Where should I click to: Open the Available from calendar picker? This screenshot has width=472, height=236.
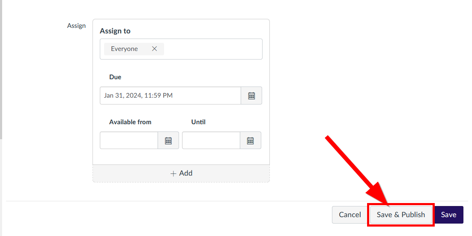[x=168, y=140]
